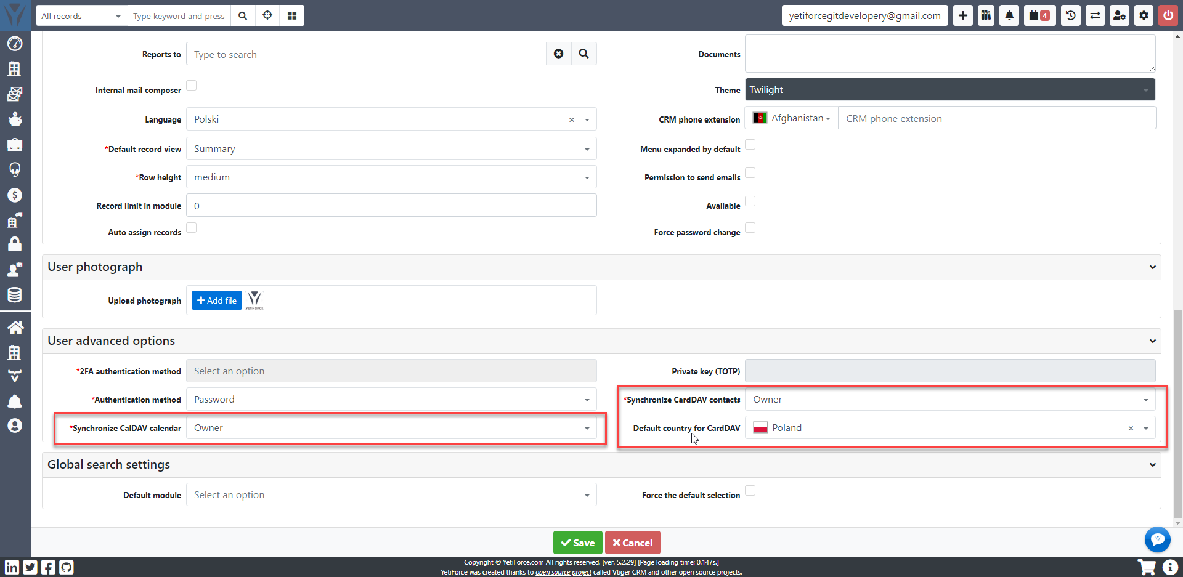Open the Afghanistan country code dropdown
The image size is (1183, 577).
[792, 118]
